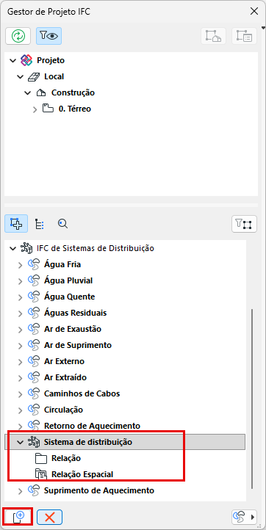Viewport: 266px width, 530px height.
Task: Select the 0. Térreo row label
Action: [75, 109]
